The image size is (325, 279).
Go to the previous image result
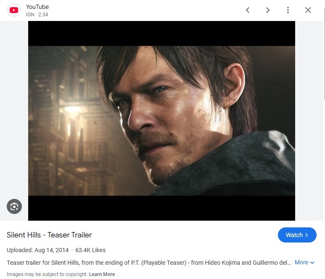[248, 10]
